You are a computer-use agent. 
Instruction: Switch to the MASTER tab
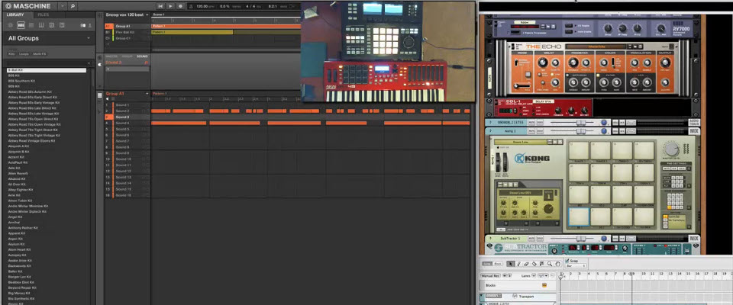[x=110, y=56]
